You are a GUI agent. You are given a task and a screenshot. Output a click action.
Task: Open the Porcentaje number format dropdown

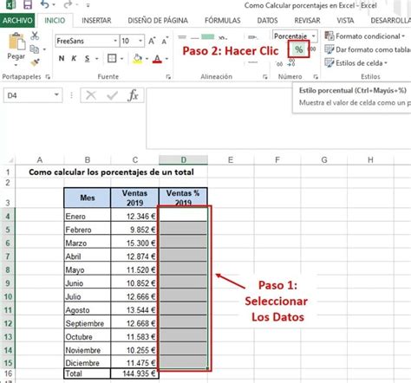click(x=314, y=36)
